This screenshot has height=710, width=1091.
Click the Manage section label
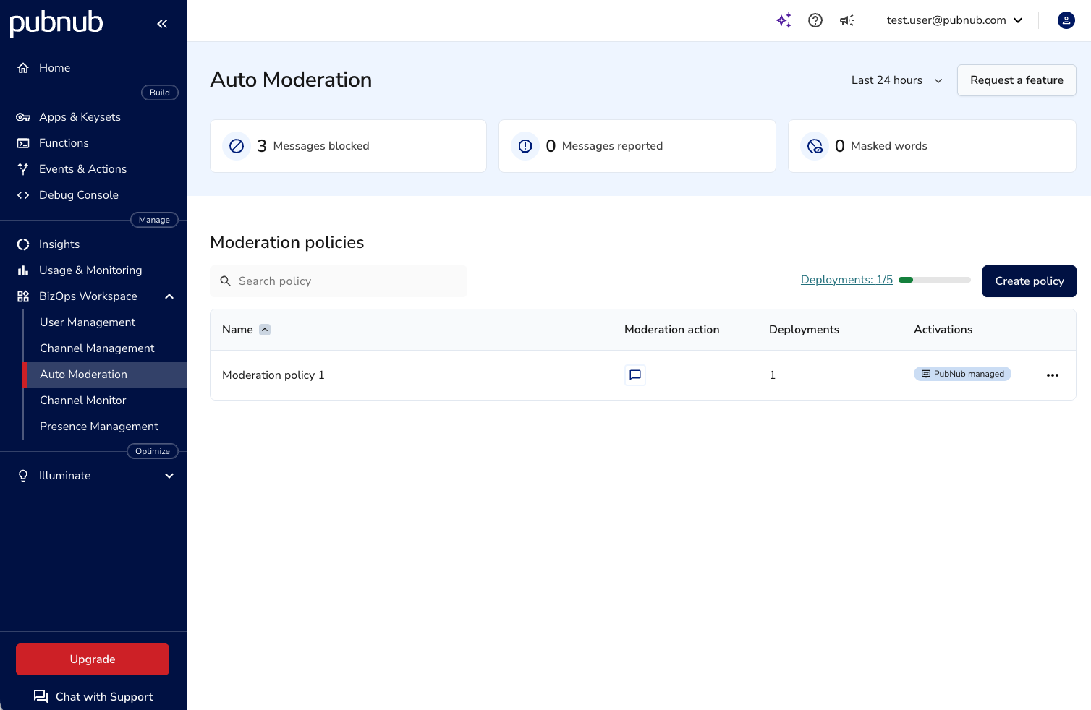(154, 220)
